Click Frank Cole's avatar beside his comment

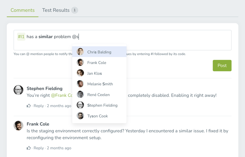[x=19, y=126]
